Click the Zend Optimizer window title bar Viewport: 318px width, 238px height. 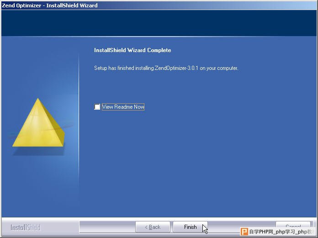[x=159, y=5]
